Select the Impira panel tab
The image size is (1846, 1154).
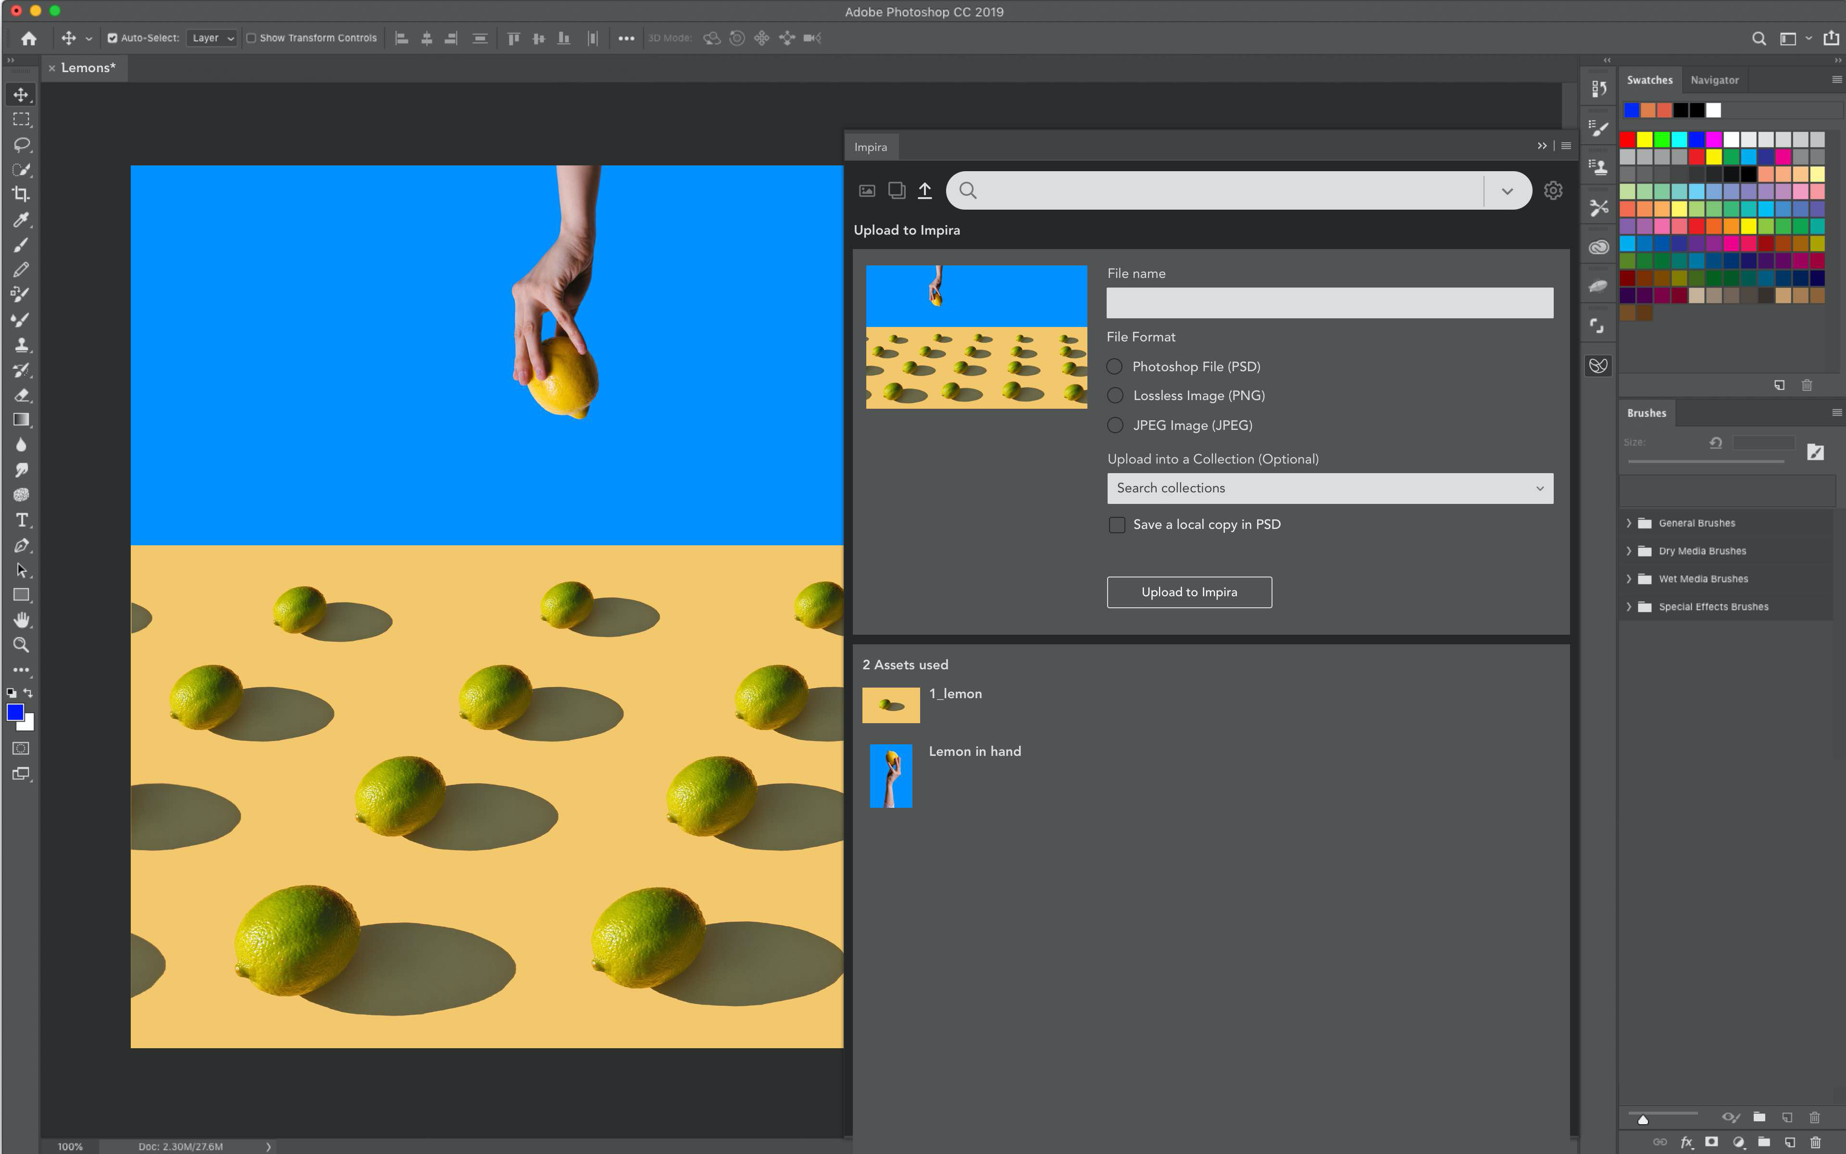click(871, 147)
